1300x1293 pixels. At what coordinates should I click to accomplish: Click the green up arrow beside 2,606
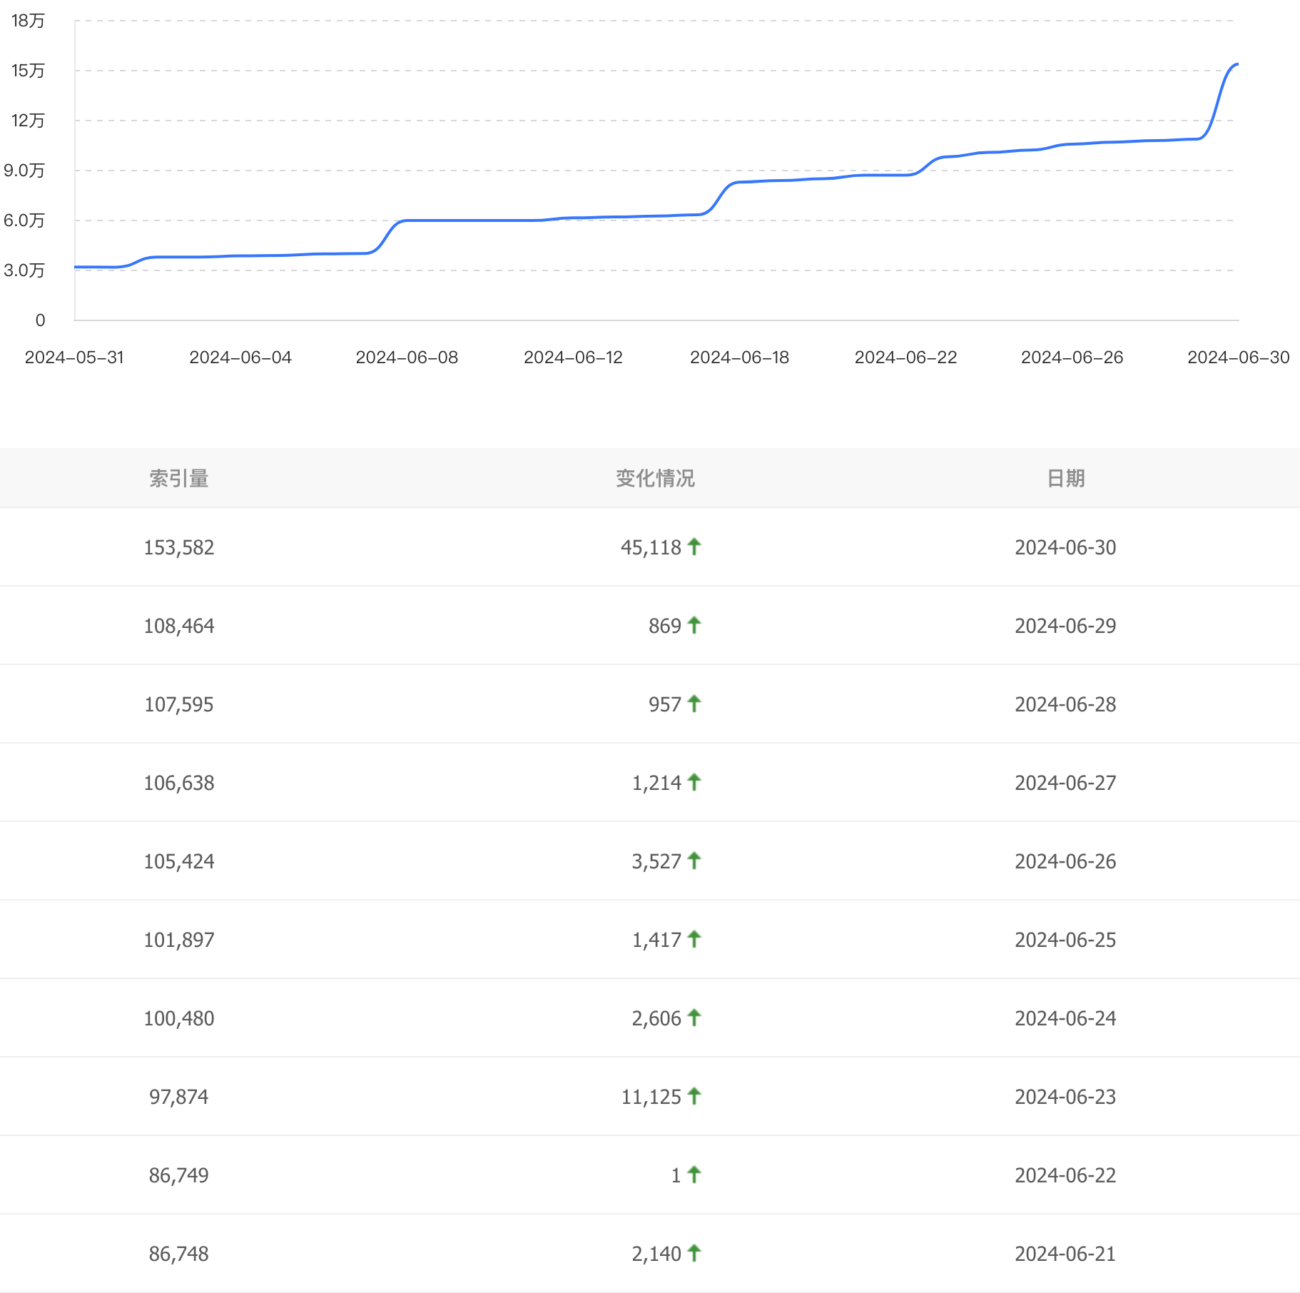click(x=694, y=1018)
